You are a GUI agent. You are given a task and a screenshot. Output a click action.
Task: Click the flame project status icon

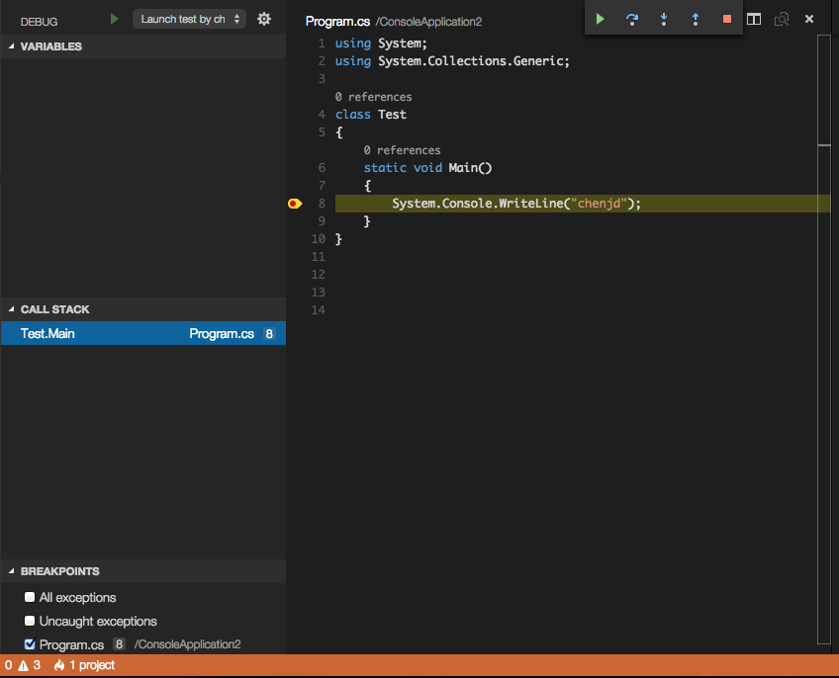pyautogui.click(x=59, y=665)
